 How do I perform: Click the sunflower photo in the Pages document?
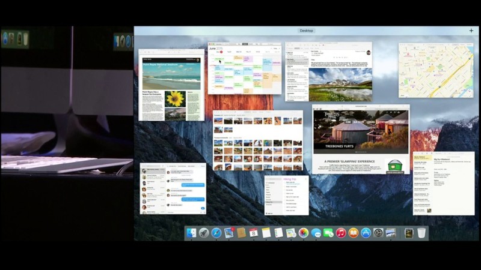coord(175,99)
